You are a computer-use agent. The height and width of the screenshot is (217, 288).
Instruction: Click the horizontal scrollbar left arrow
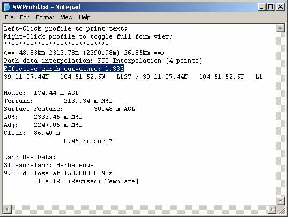8,209
